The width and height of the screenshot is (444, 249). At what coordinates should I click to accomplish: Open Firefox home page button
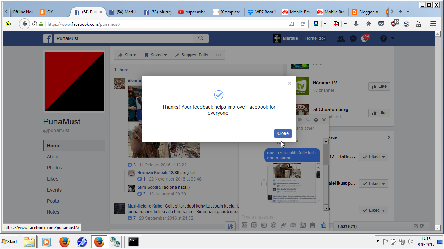pyautogui.click(x=368, y=24)
